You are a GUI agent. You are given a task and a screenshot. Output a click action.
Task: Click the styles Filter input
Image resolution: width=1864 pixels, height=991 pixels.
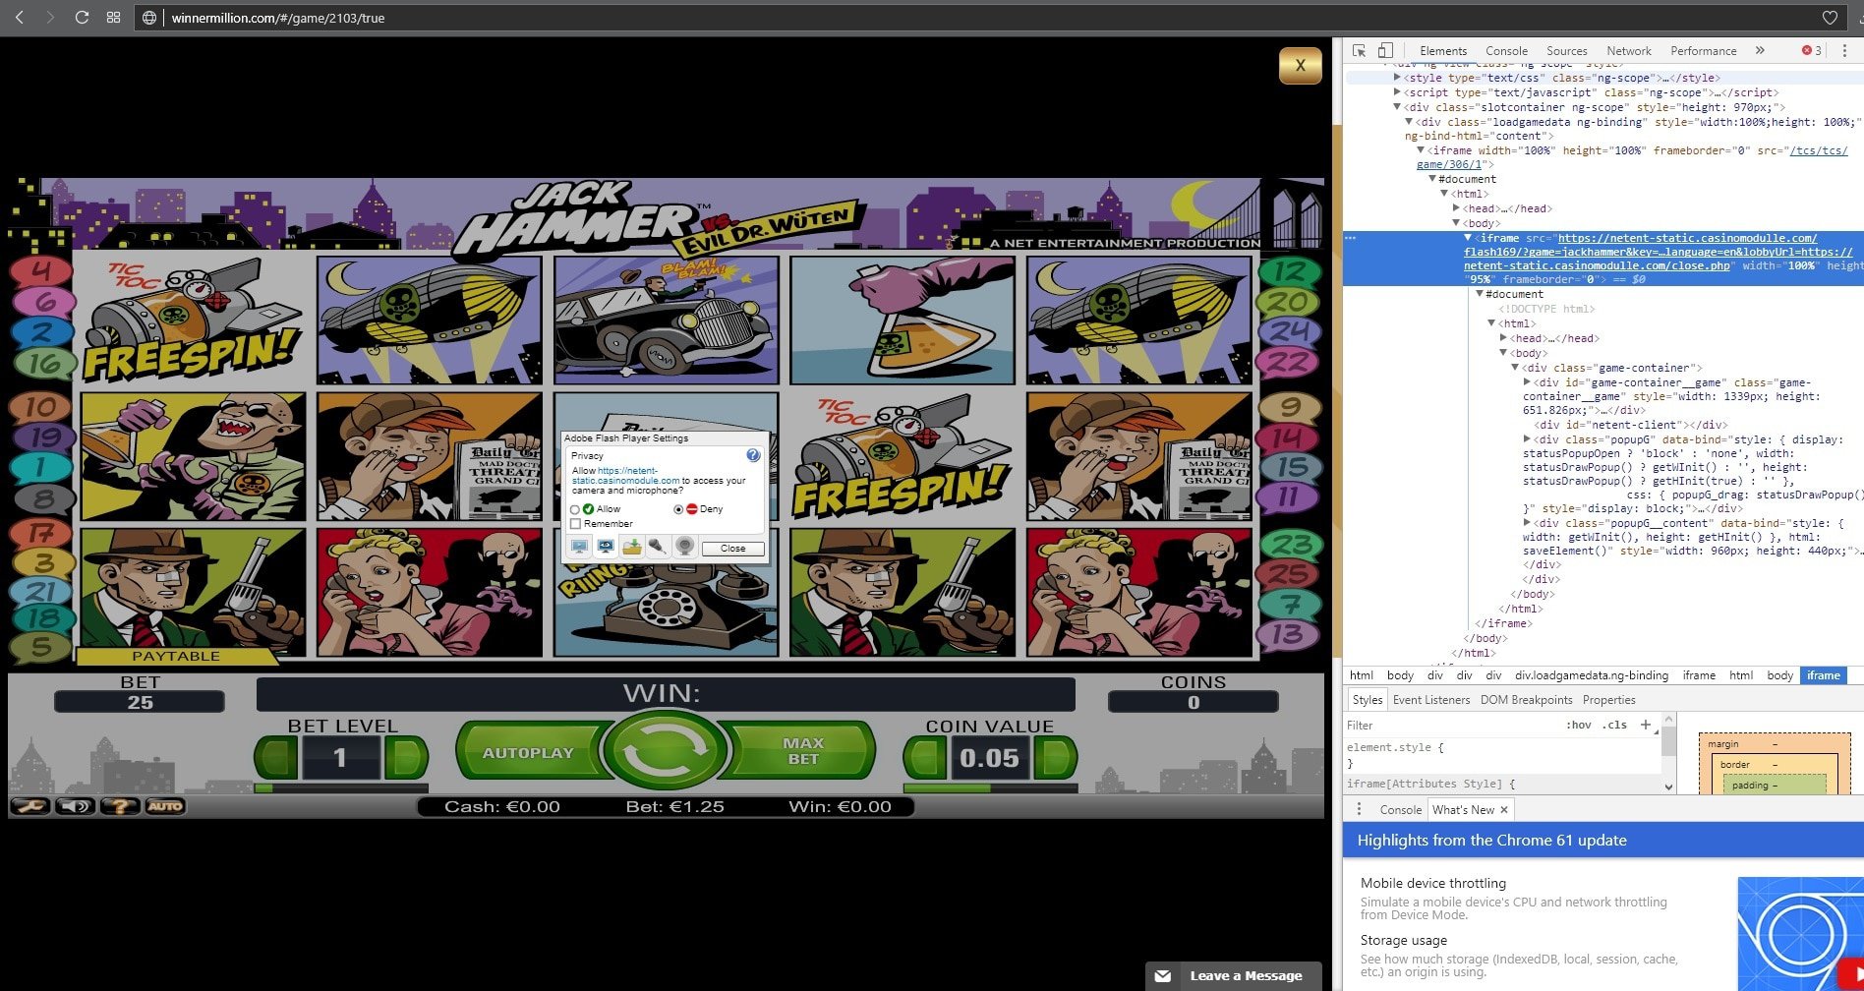point(1450,726)
